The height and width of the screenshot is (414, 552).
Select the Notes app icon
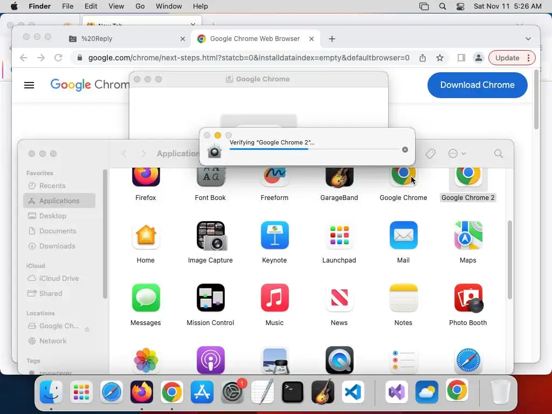403,298
